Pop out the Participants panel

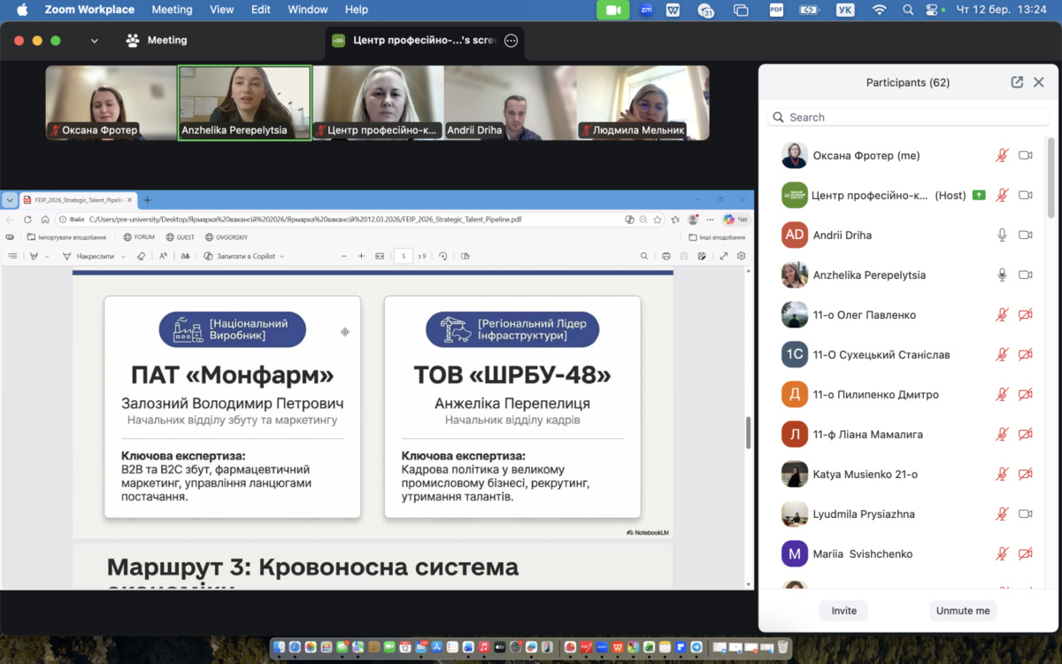(x=1017, y=82)
